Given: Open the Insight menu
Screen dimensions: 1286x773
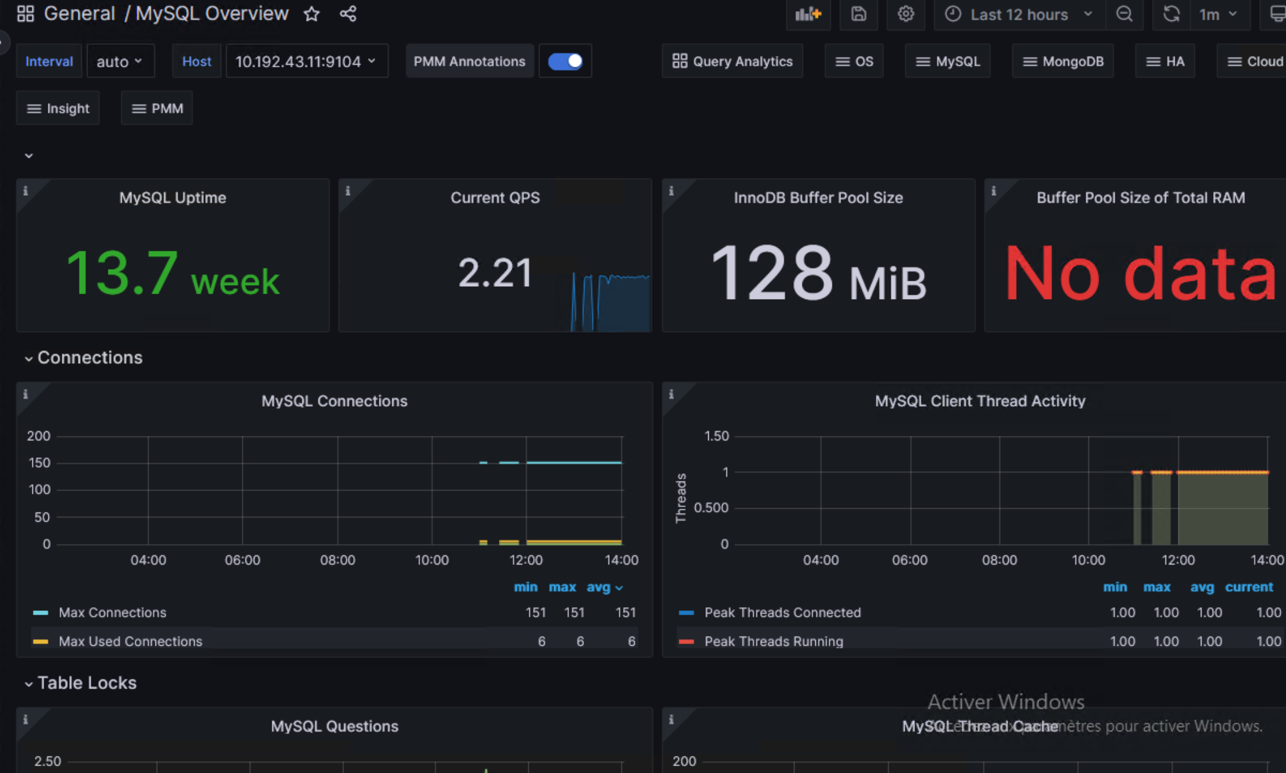Looking at the screenshot, I should coord(58,108).
